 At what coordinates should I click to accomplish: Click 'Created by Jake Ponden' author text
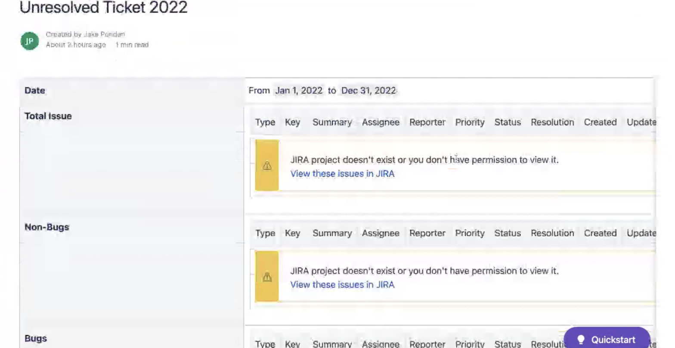(x=85, y=34)
